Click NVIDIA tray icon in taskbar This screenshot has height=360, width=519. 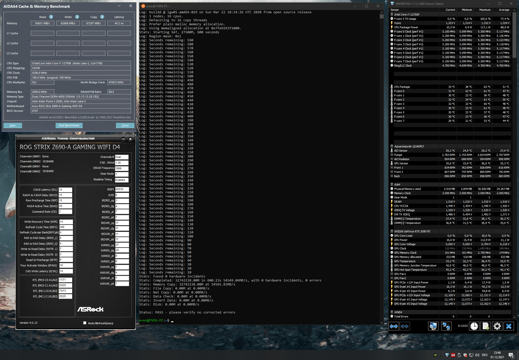pyautogui.click(x=435, y=355)
